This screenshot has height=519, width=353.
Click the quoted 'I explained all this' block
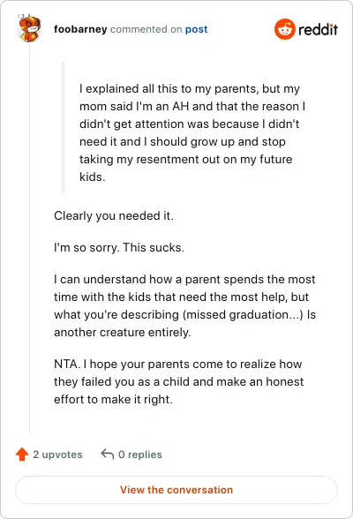point(192,132)
